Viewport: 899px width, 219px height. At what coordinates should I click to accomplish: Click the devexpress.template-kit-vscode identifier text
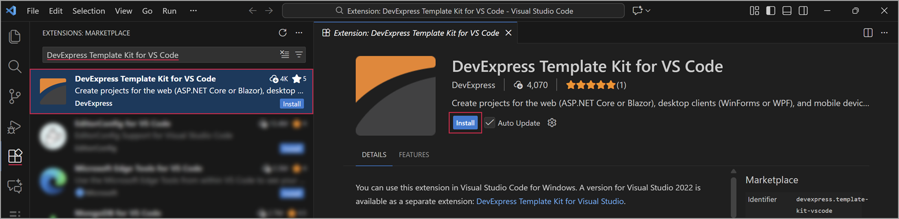coord(832,205)
